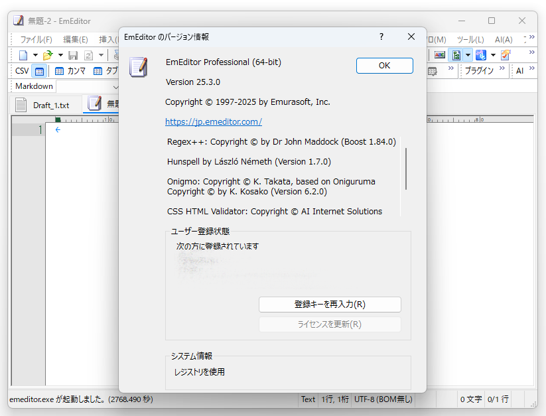The height and width of the screenshot is (416, 546).
Task: Toggle spell checking with the ABC icon
Action: (439, 54)
